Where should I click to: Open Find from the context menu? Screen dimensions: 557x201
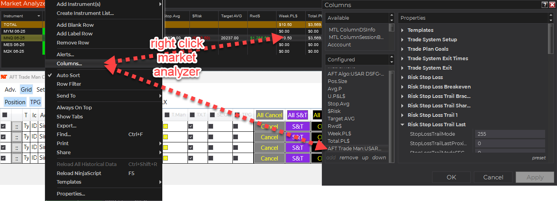pyautogui.click(x=104, y=134)
